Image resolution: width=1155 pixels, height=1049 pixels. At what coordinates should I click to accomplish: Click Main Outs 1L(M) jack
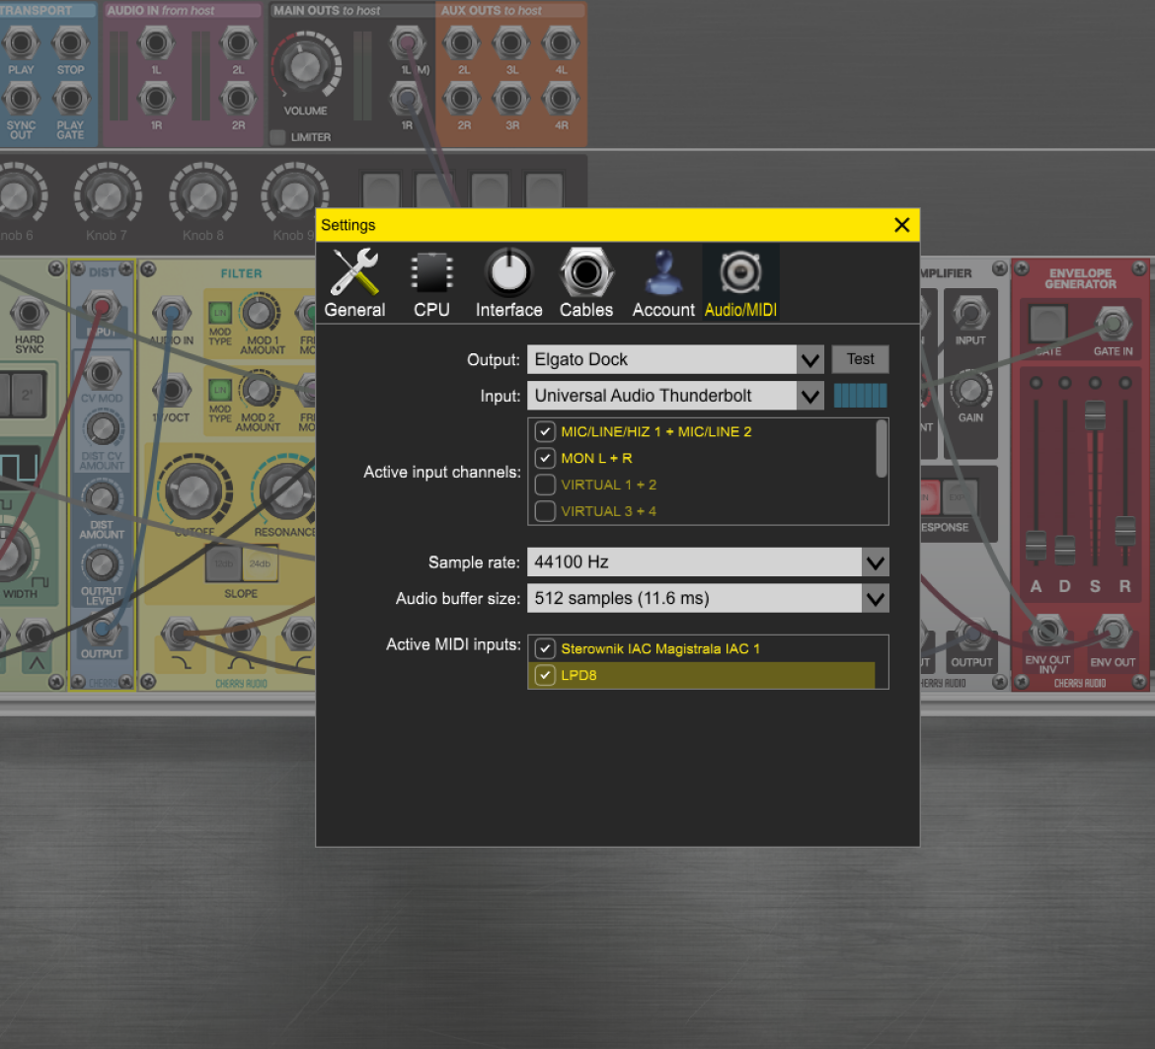click(407, 43)
